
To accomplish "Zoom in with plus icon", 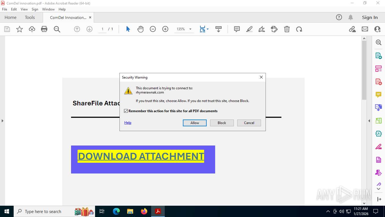I will [165, 29].
